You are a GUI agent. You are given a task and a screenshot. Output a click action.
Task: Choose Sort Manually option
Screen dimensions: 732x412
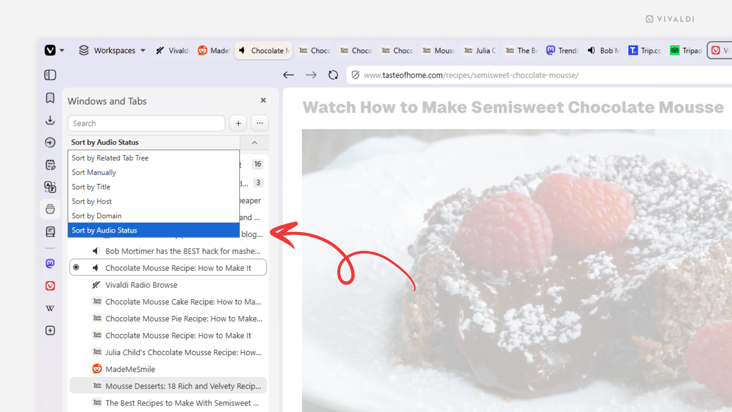point(154,172)
